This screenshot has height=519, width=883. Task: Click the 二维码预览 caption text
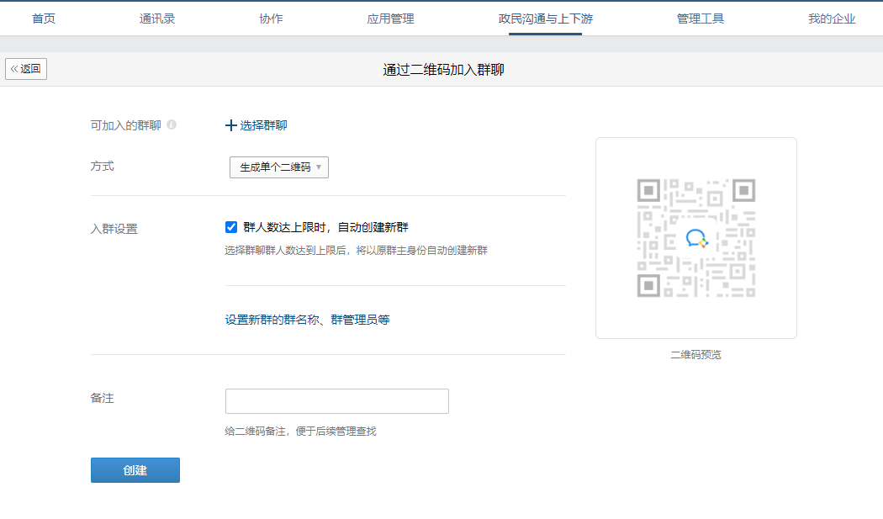tap(696, 354)
